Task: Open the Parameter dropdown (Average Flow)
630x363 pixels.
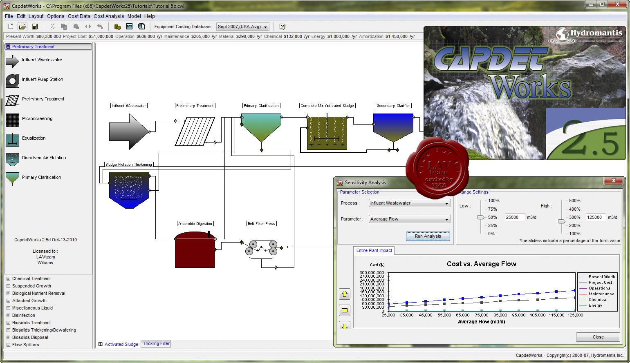Action: [409, 219]
